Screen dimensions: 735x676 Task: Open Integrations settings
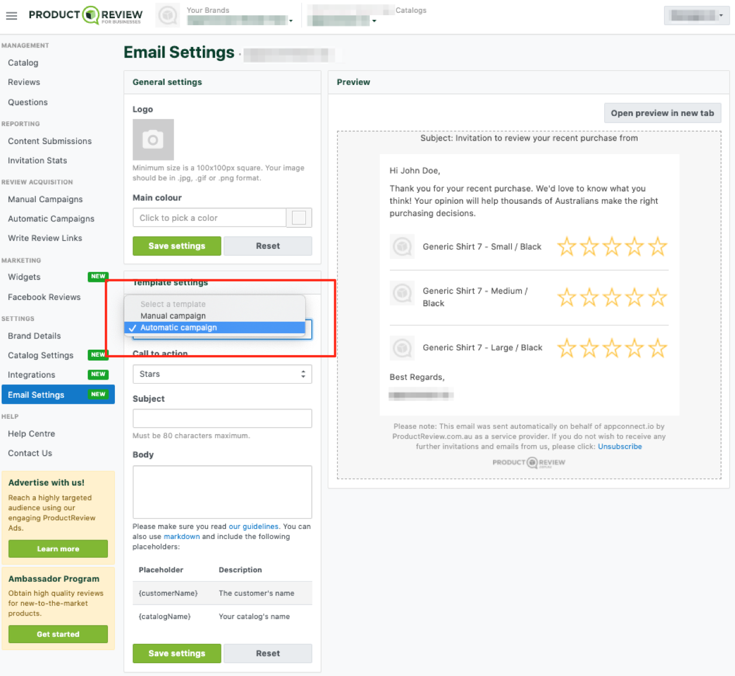(32, 375)
